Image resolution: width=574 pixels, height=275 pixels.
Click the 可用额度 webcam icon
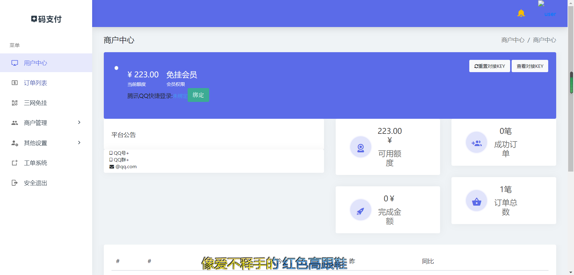[x=361, y=148]
